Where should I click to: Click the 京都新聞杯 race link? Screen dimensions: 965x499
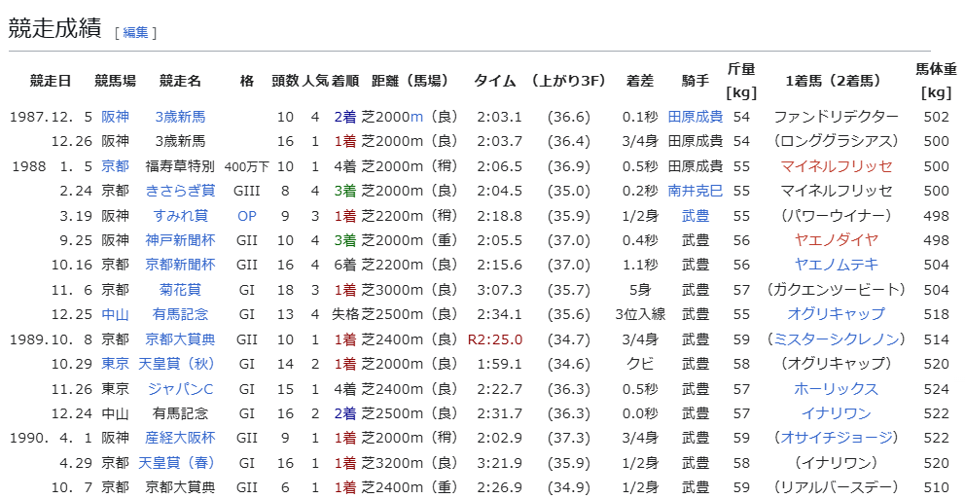tap(180, 265)
